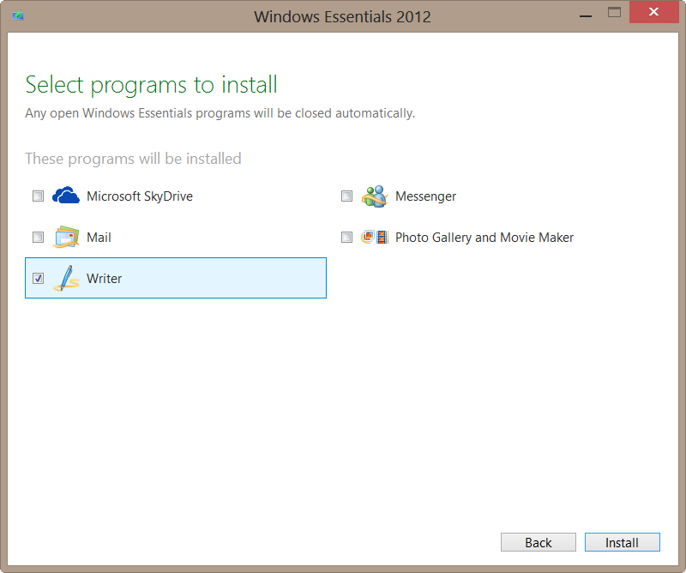Click the Microsoft SkyDrive cloud icon
Image resolution: width=686 pixels, height=573 pixels.
click(66, 196)
